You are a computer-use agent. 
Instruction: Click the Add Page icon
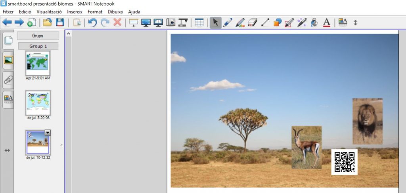[x=31, y=23]
